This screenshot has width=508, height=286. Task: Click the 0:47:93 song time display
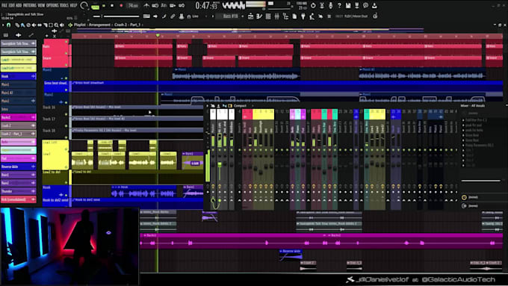[x=206, y=5]
